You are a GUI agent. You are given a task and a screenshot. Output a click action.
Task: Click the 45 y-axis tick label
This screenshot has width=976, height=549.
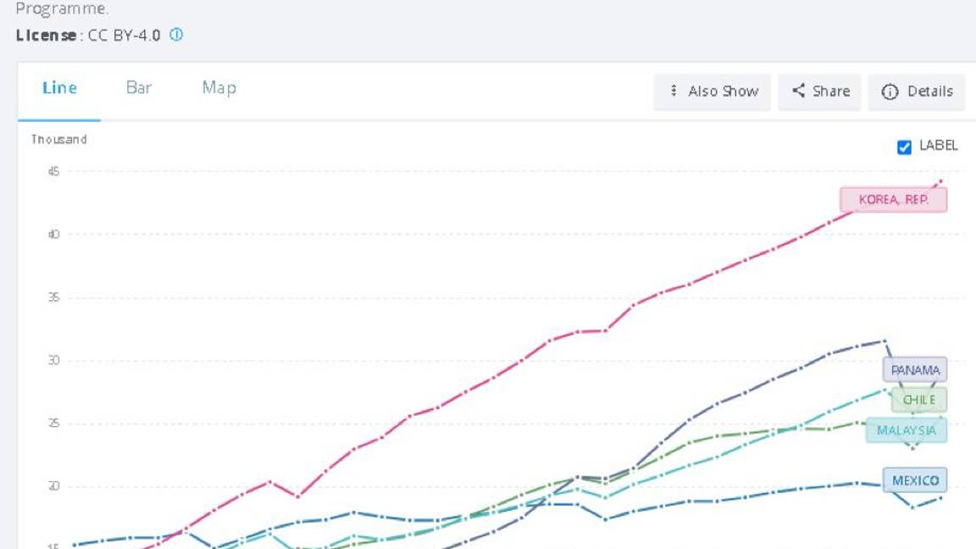(x=54, y=172)
